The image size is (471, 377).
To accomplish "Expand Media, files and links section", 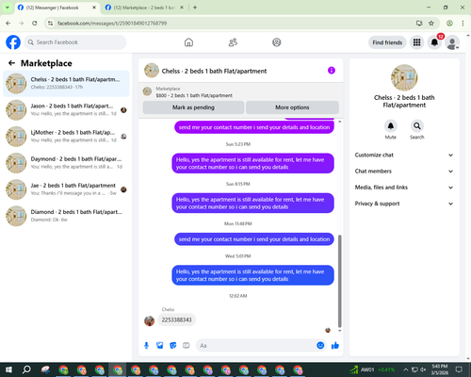I will pyautogui.click(x=404, y=188).
